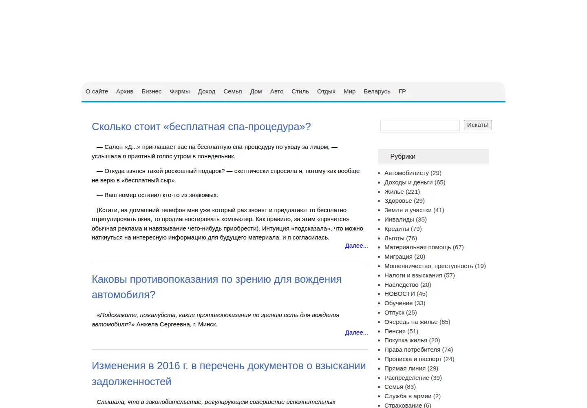Open the 'Жилье' category link

tap(394, 192)
